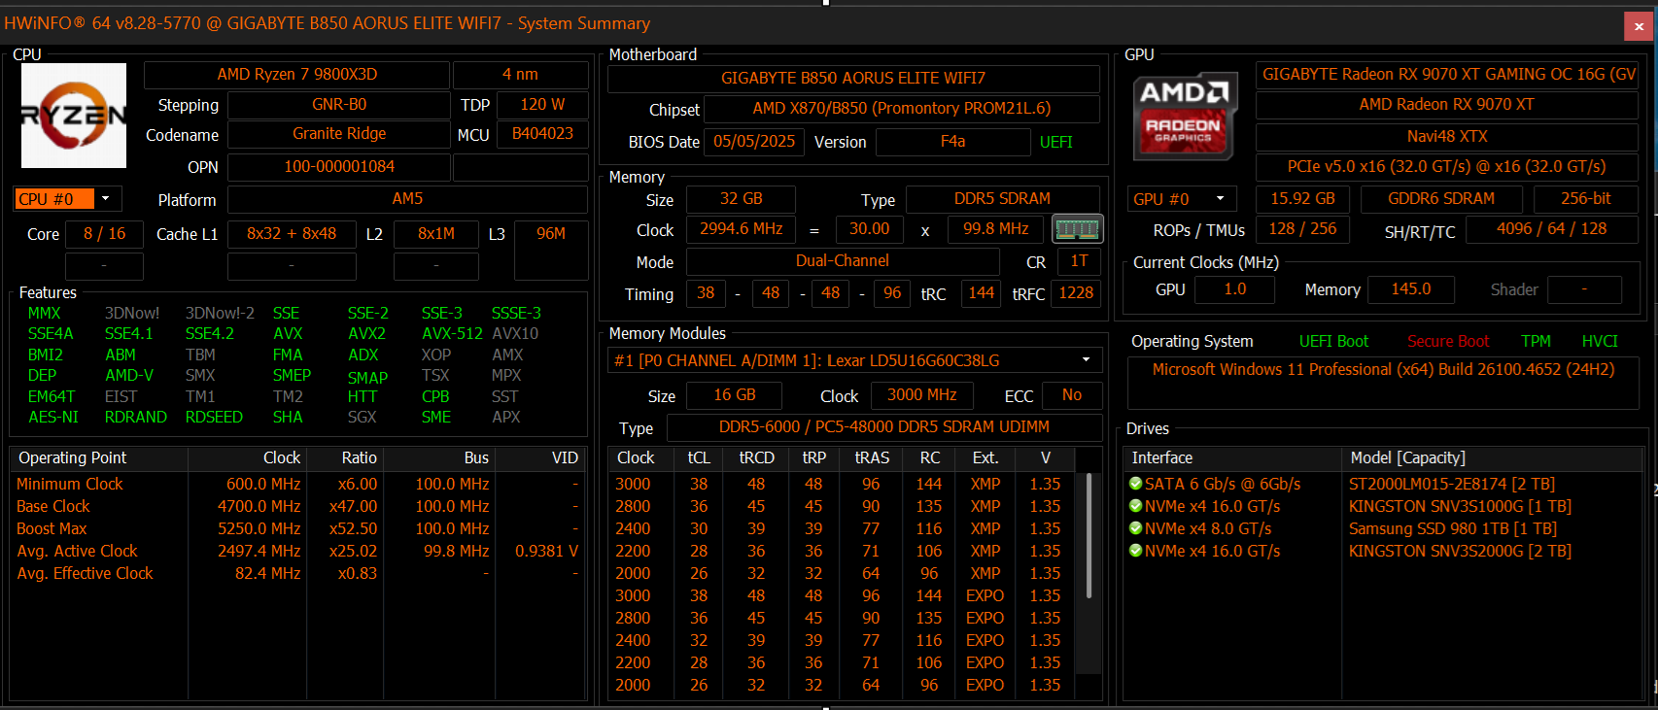Close the System Summary window
The image size is (1658, 710).
coord(1639,26)
